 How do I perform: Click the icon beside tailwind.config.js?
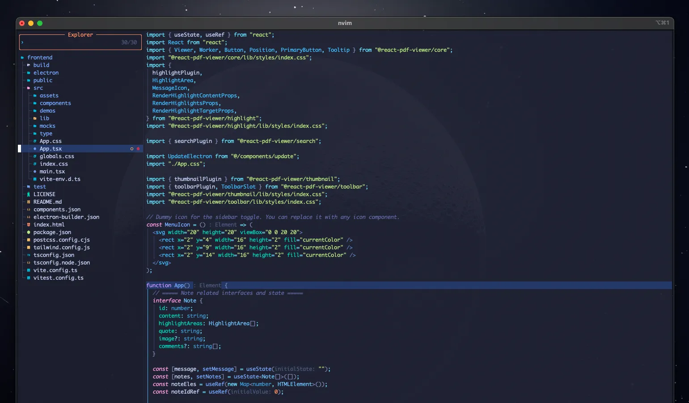(29, 248)
